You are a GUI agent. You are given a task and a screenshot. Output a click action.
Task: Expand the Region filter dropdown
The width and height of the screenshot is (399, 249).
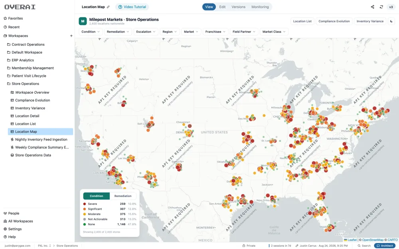point(170,32)
